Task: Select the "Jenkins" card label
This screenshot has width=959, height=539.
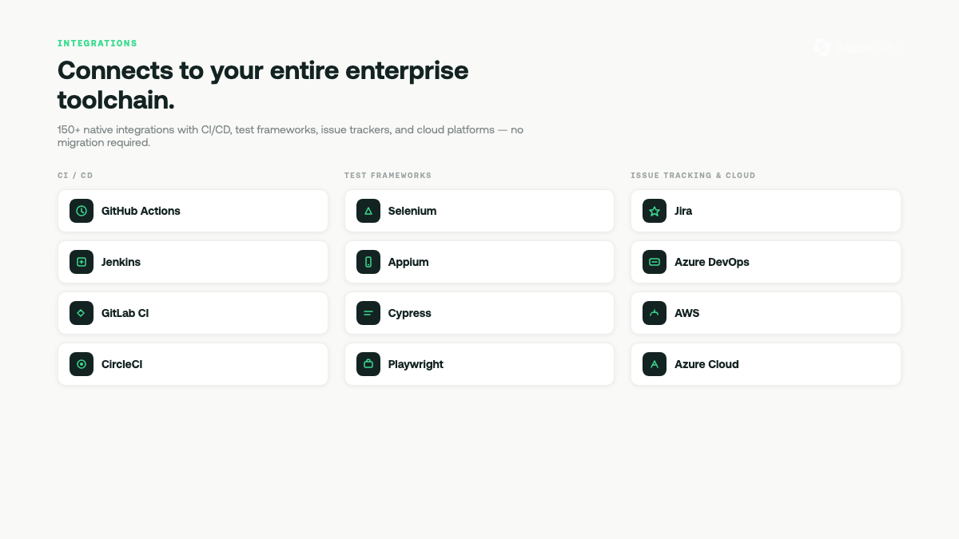Action: [x=121, y=262]
